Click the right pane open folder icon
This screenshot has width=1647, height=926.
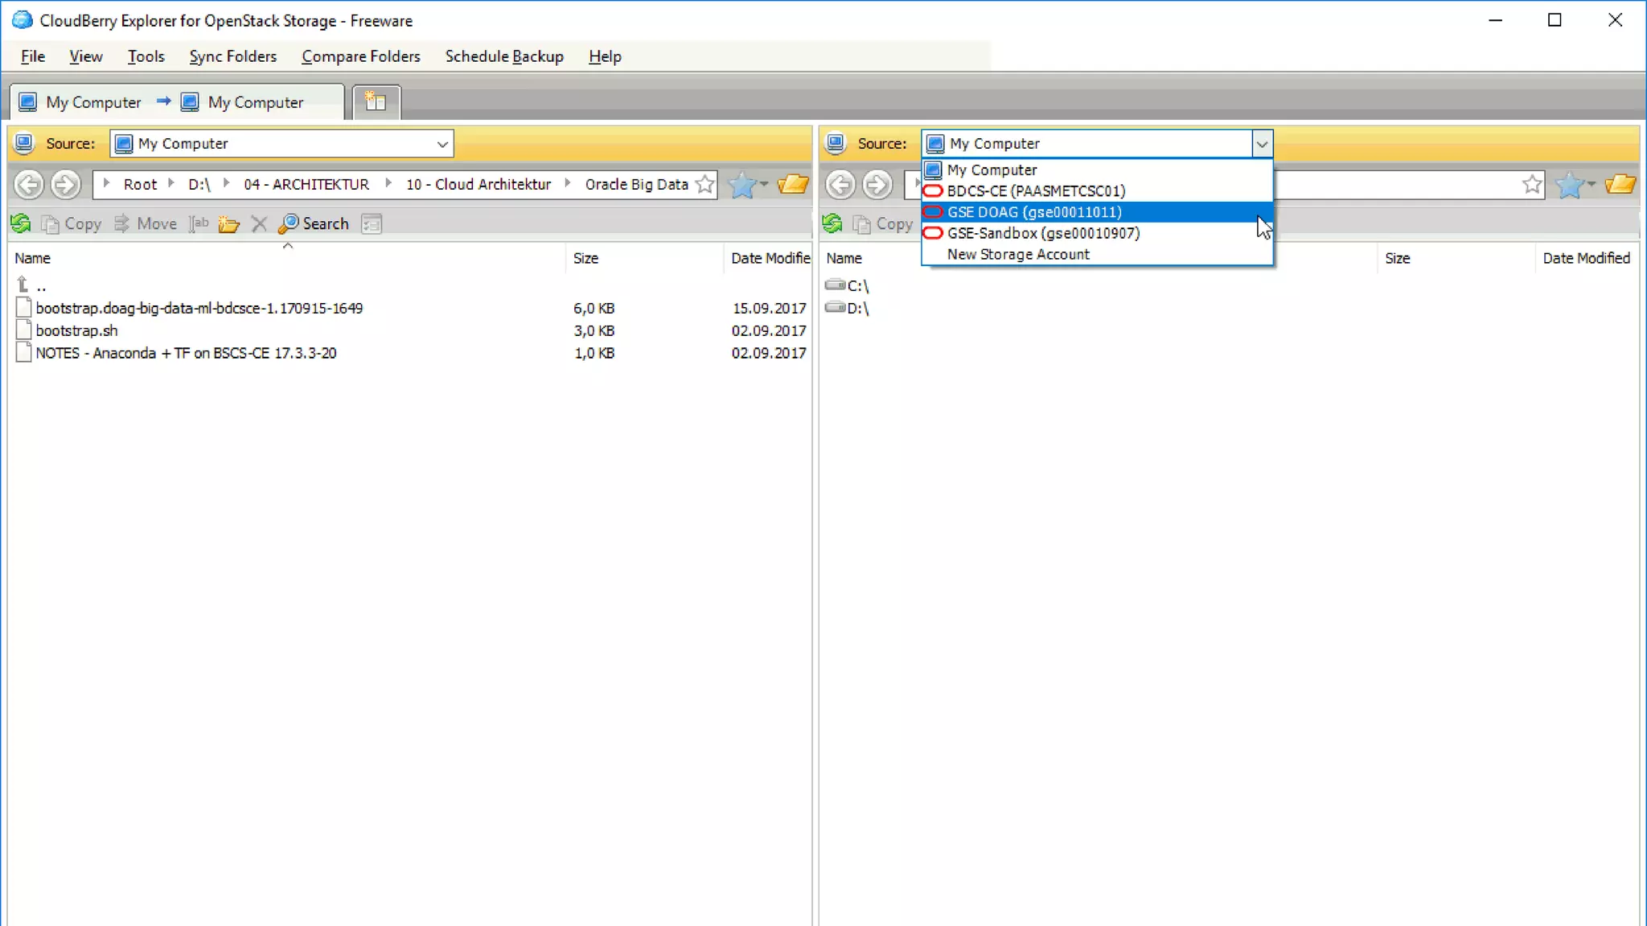1620,185
